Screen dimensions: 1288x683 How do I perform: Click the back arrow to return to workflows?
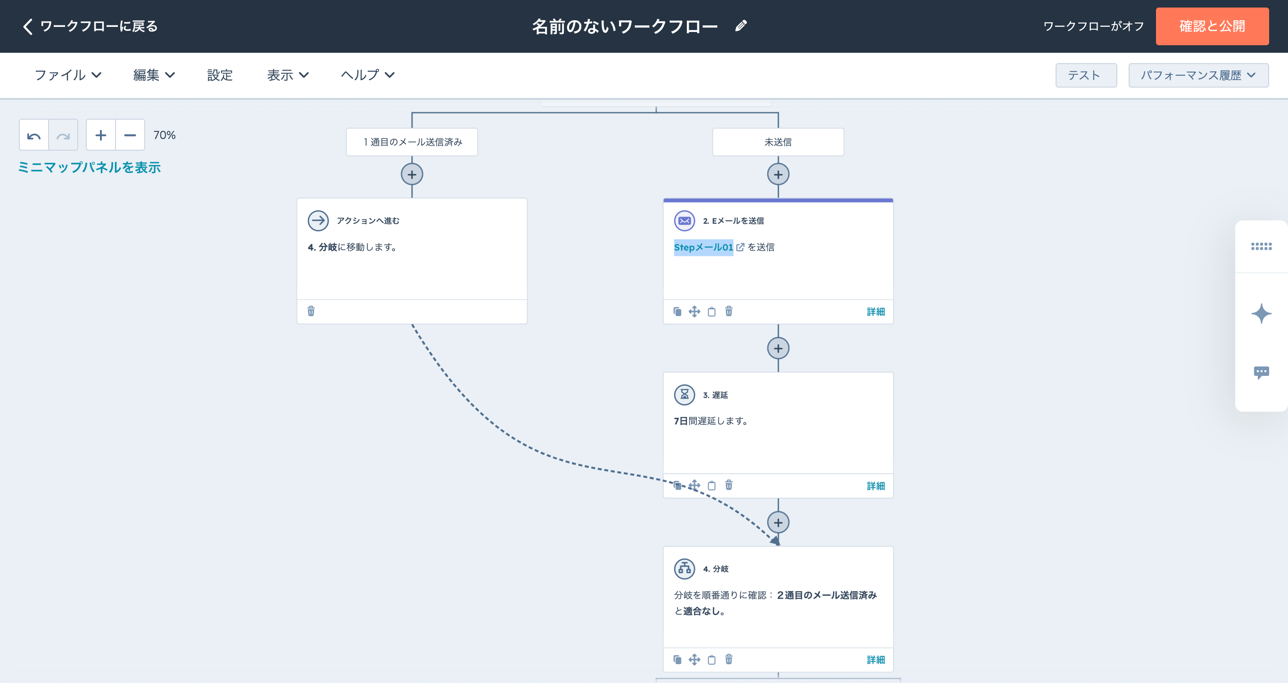pyautogui.click(x=28, y=26)
